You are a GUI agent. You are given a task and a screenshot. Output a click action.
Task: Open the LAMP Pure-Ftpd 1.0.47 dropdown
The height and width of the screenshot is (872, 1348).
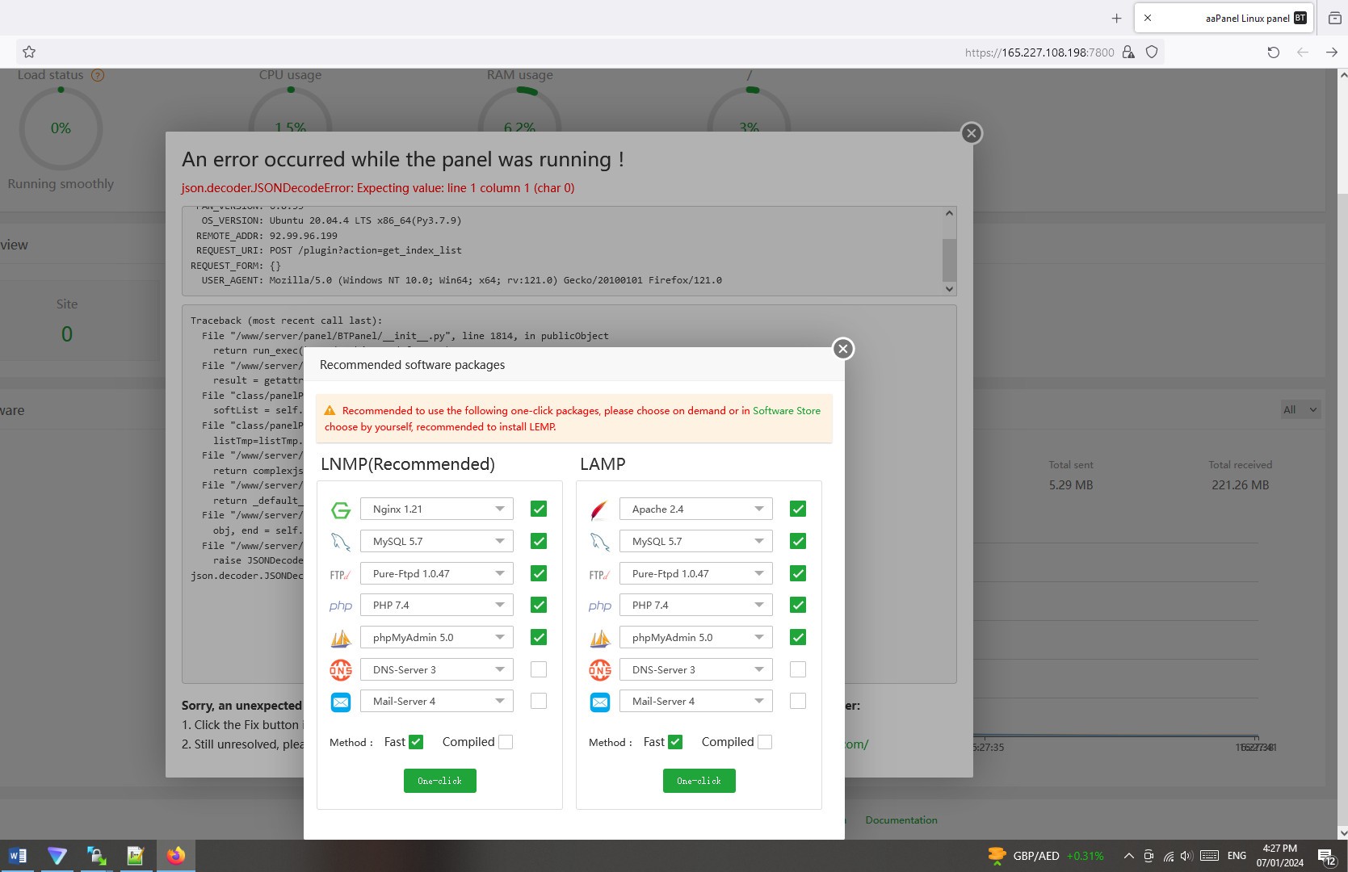click(696, 573)
